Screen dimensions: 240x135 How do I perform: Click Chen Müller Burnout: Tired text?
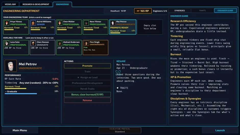(65, 28)
